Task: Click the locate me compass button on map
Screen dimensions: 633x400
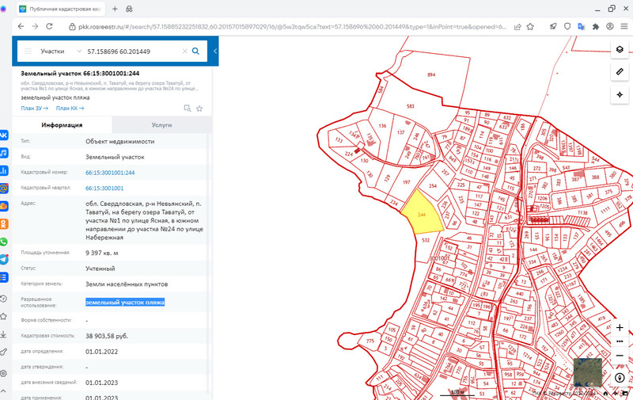Action: (620, 378)
